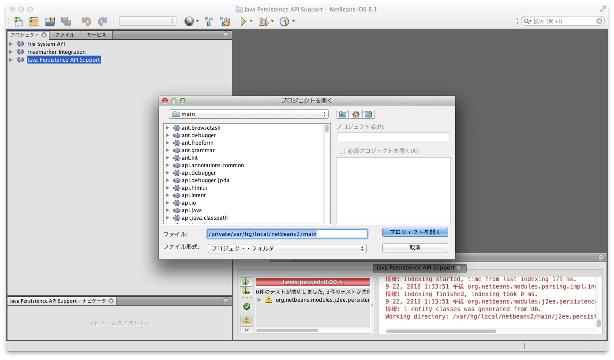Image resolution: width=614 pixels, height=360 pixels.
Task: Click the search field in the toolbar
Action: click(562, 21)
